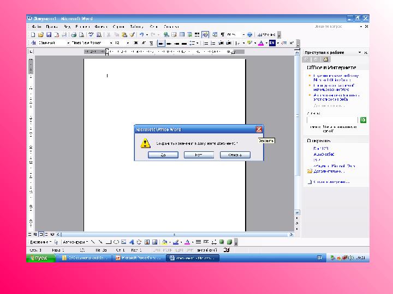393x294 pixels.
Task: Click the Open folder icon
Action: click(41, 34)
